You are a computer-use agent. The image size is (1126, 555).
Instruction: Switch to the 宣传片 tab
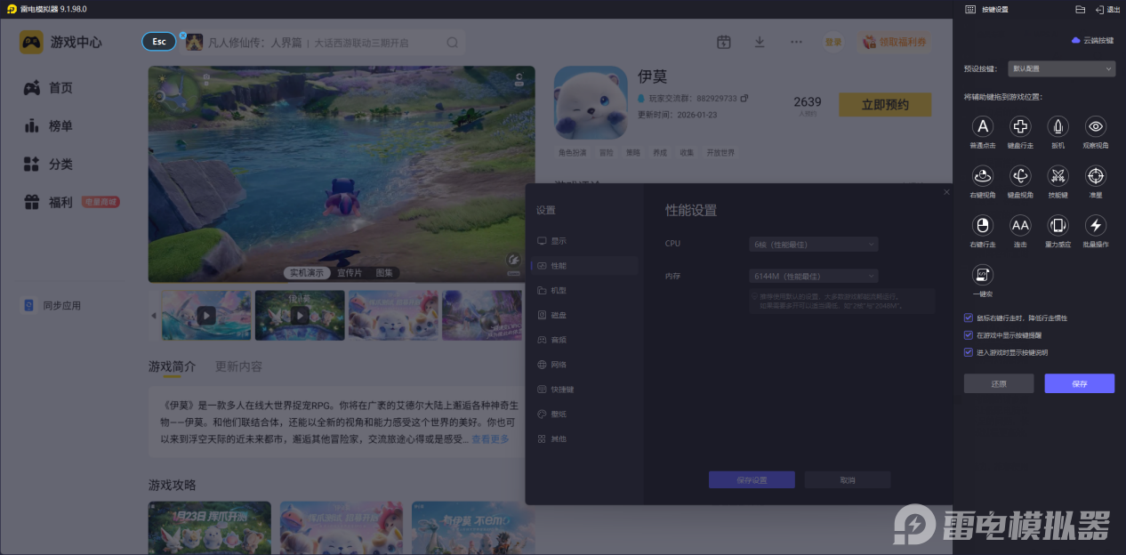(350, 273)
